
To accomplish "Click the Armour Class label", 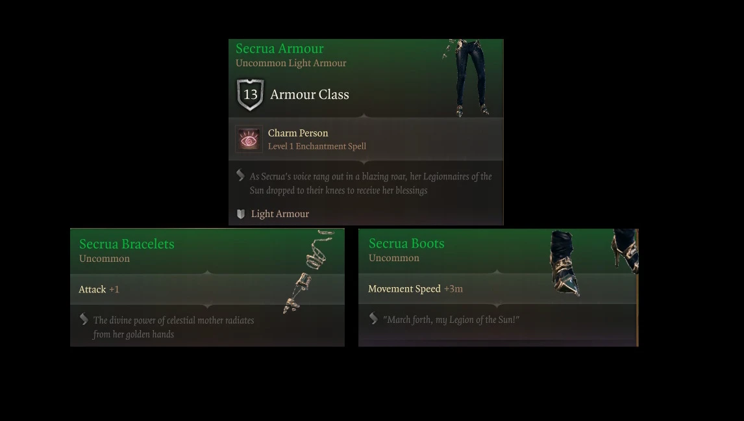I will pos(310,94).
